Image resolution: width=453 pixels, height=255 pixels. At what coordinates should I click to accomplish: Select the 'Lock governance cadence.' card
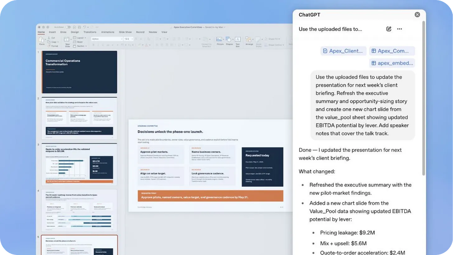click(212, 177)
